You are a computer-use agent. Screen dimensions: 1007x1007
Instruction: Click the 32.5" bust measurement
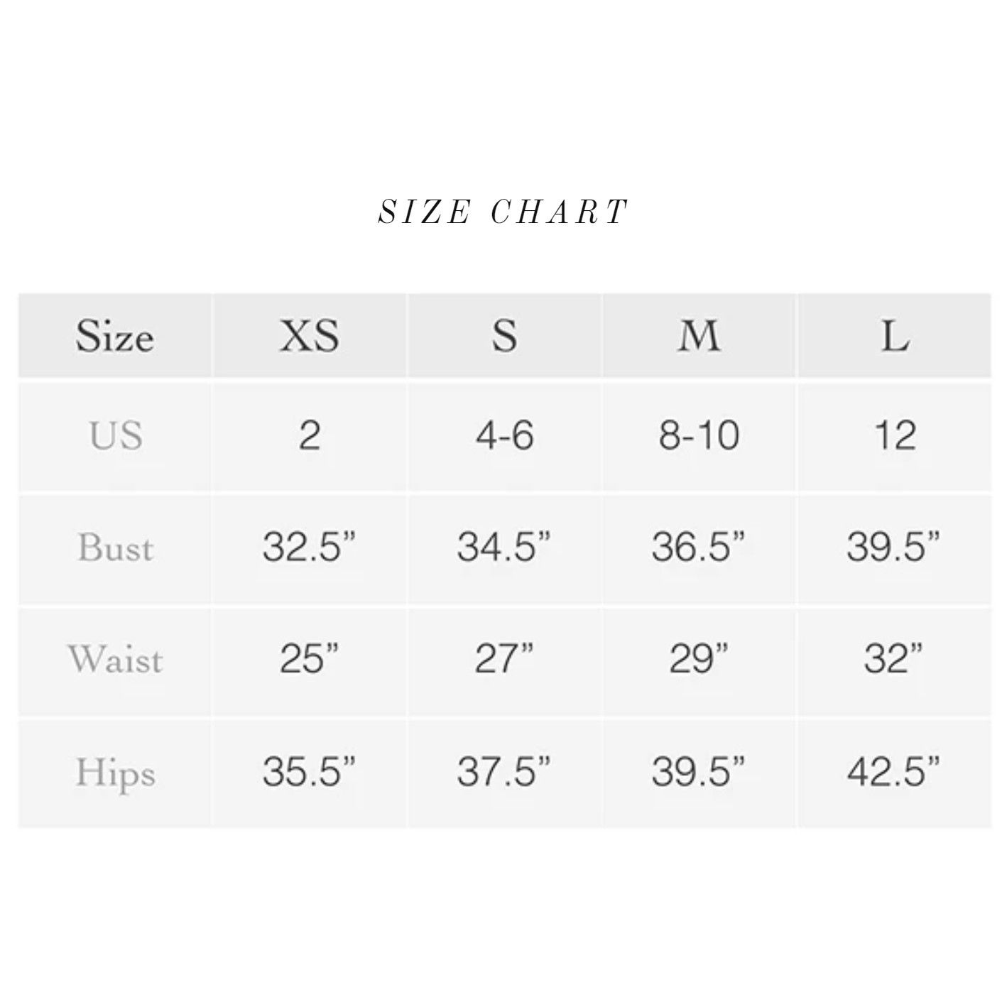tap(309, 547)
